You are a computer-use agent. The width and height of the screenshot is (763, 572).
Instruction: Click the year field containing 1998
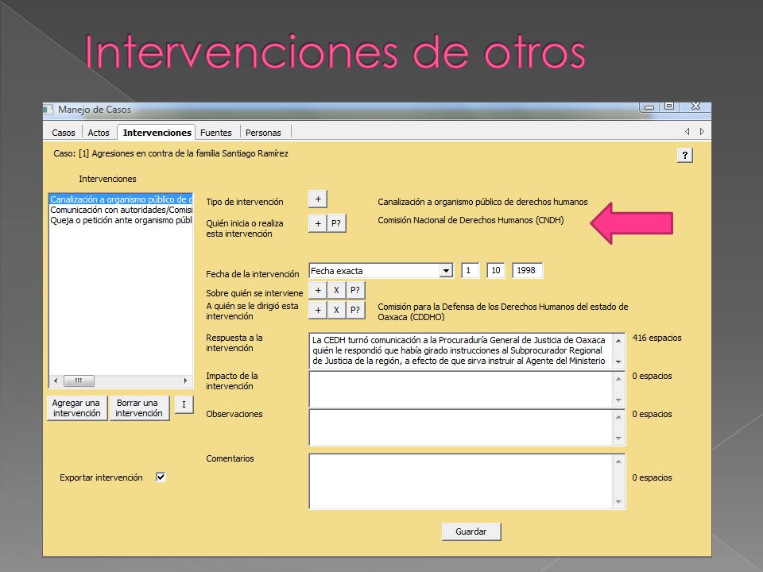click(x=527, y=270)
